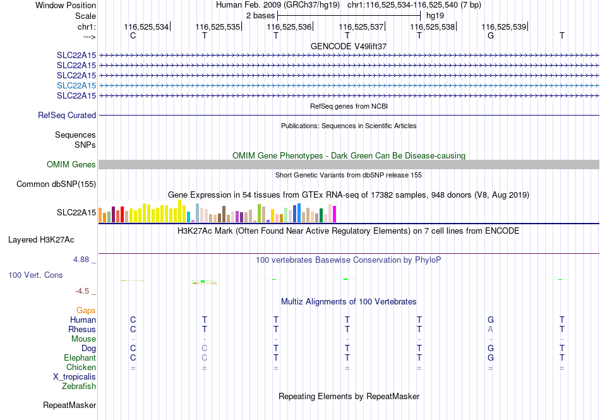Click the light blue SLC22A15 transcript label

tap(76, 85)
